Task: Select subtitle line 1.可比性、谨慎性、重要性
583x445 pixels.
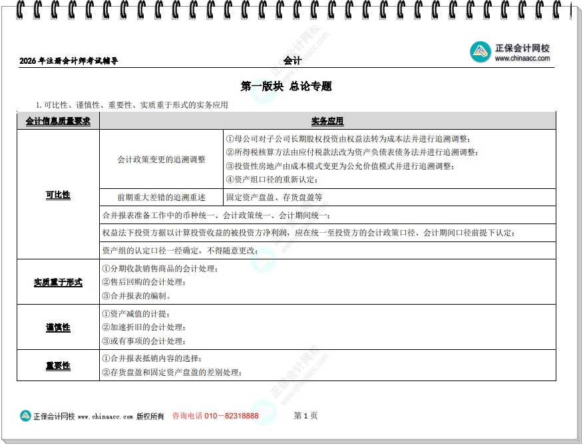Action: pos(132,105)
